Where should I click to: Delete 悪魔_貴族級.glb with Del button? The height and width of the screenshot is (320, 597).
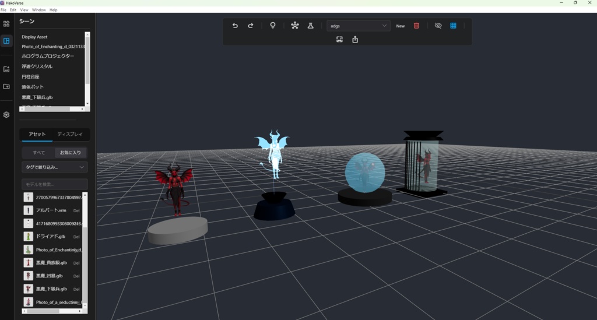(x=76, y=263)
